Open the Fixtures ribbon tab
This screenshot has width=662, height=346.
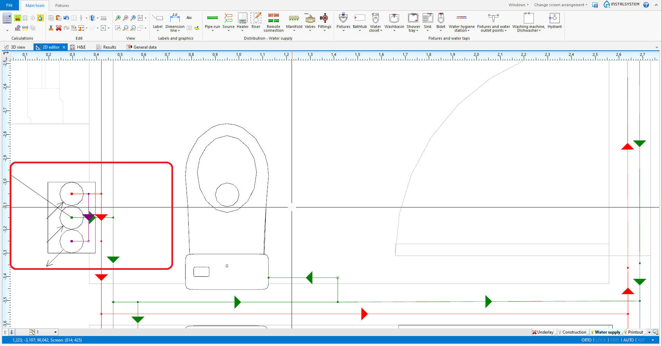pyautogui.click(x=62, y=6)
